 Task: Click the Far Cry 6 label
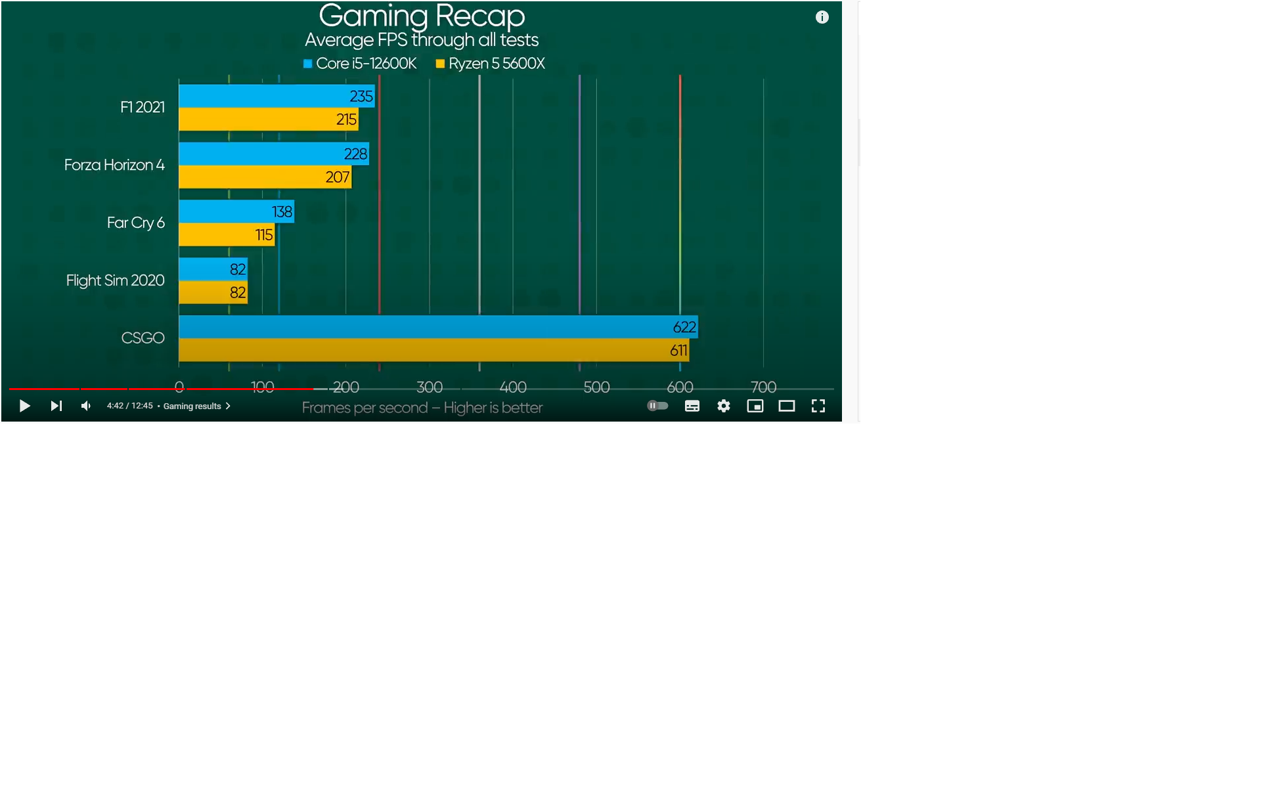point(136,223)
